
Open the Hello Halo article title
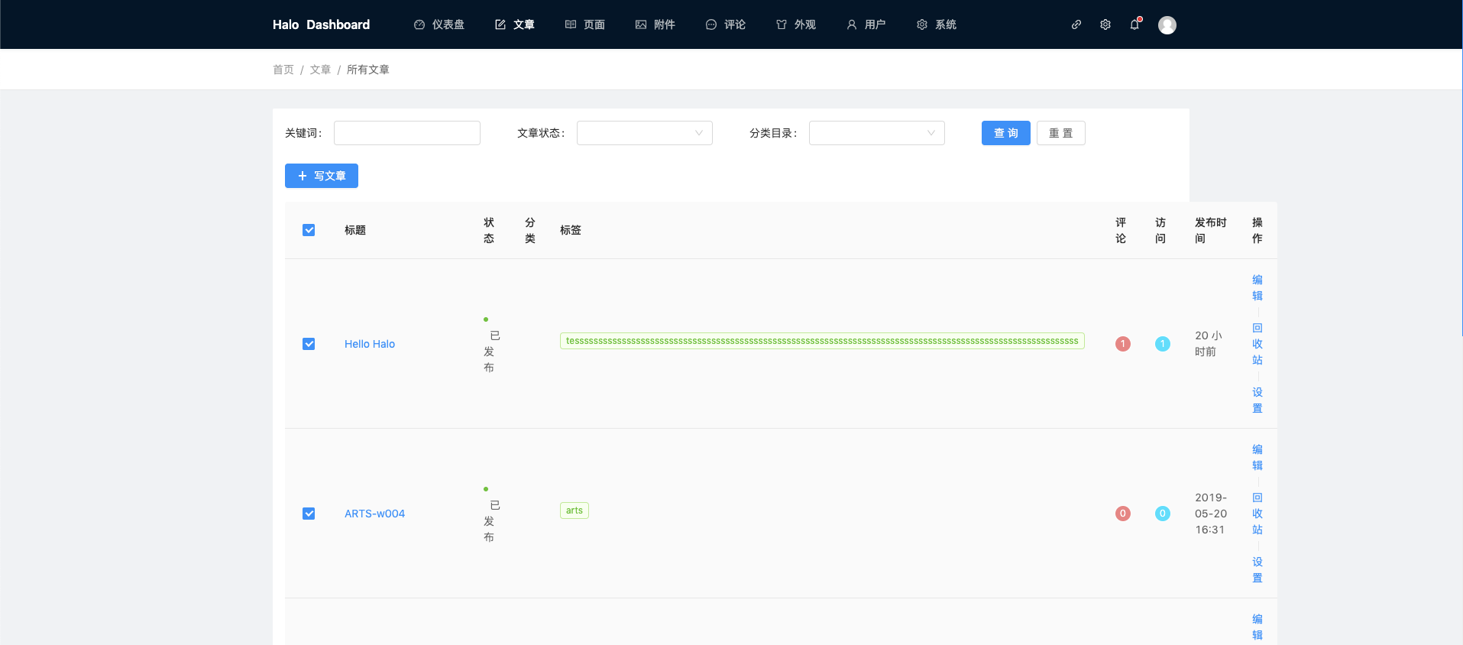coord(370,344)
